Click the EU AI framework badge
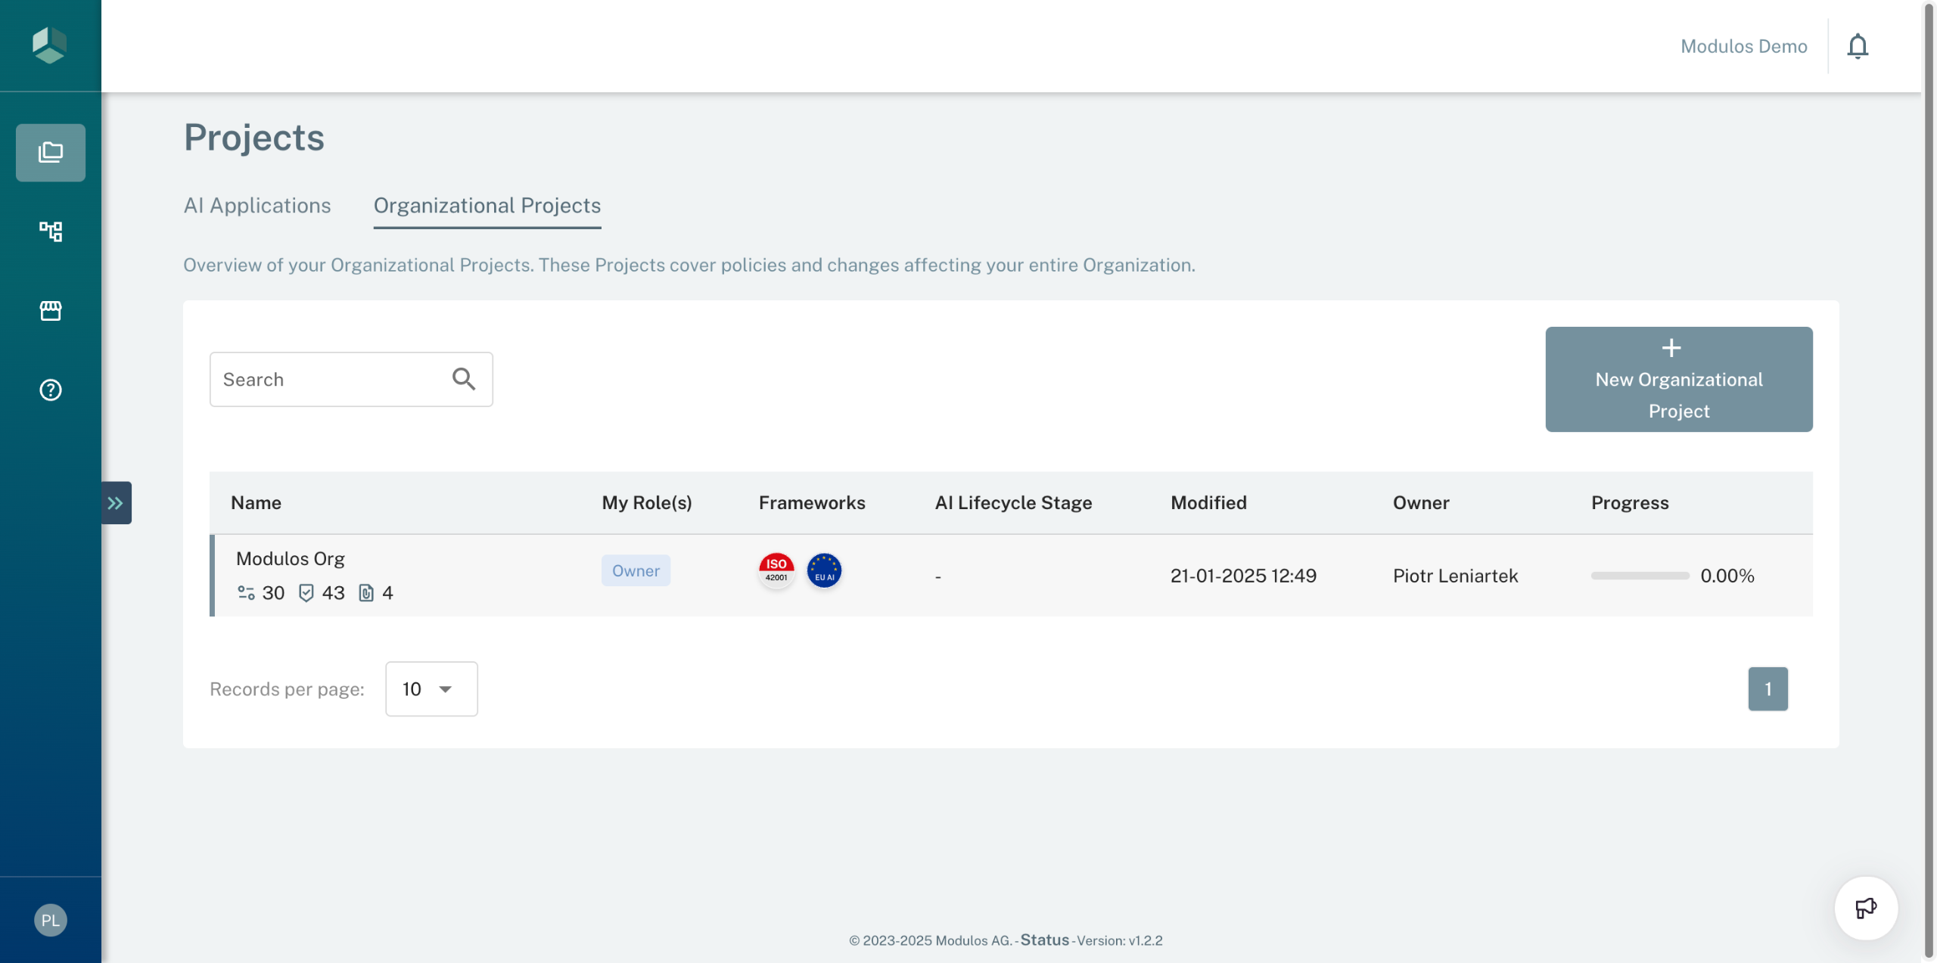 pos(824,570)
